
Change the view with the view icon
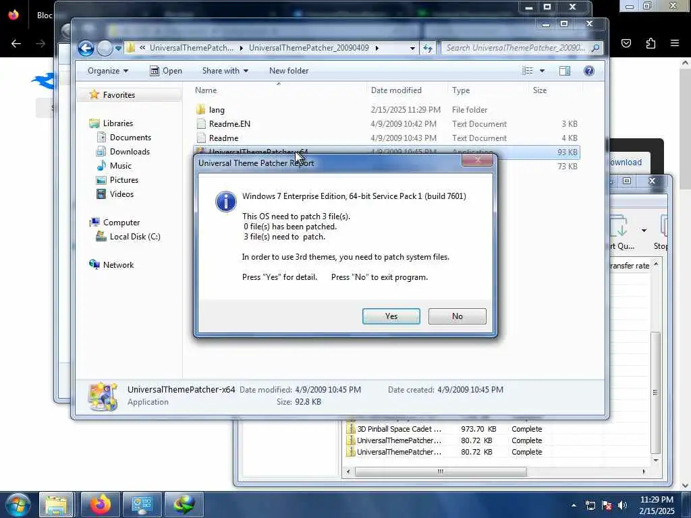coord(528,71)
